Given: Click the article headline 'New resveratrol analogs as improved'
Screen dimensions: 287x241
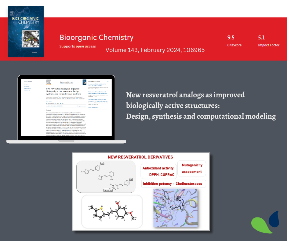Looking at the screenshot, I should [x=185, y=95].
